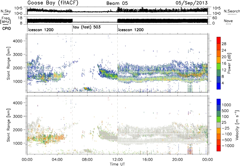Click the 'Beam 05' heading
This screenshot has width=240, height=166.
tap(117, 3)
